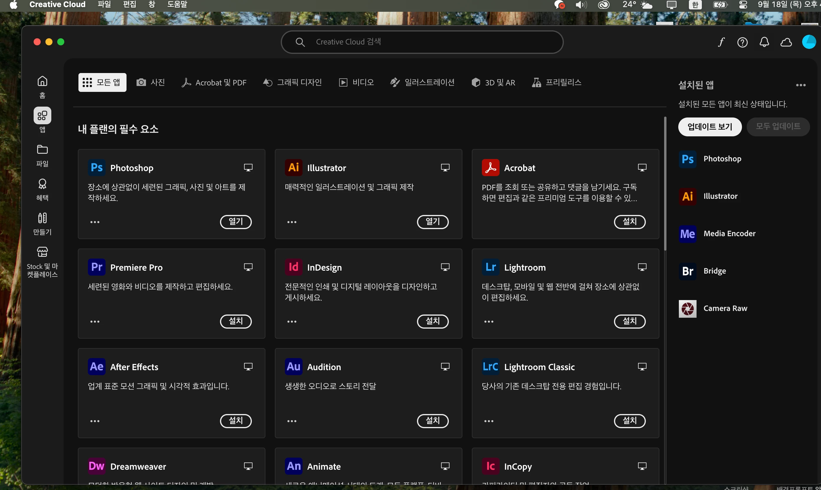Expand Premiere Pro card more options
Image resolution: width=821 pixels, height=490 pixels.
[95, 321]
